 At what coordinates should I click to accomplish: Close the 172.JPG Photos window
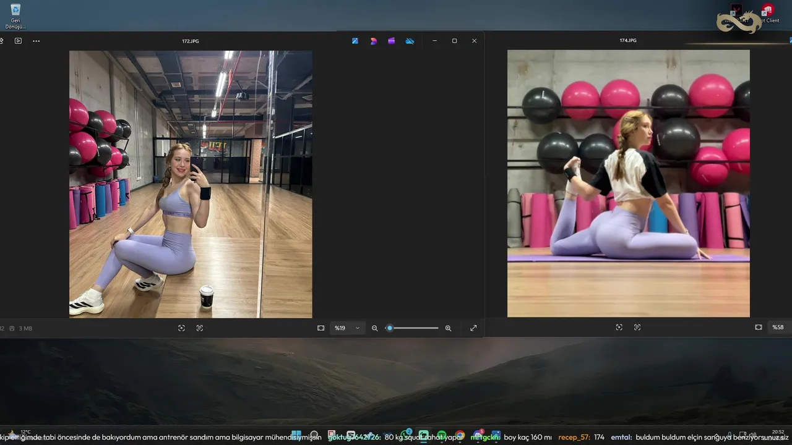(x=474, y=41)
